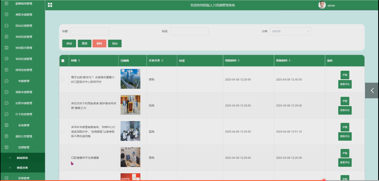The width and height of the screenshot is (379, 181).
Task: Click the update time 2025-04-08 12:51:10
Action: (289, 131)
